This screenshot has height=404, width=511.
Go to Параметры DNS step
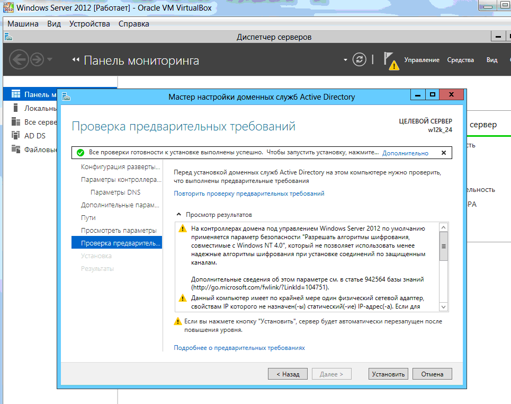(115, 192)
